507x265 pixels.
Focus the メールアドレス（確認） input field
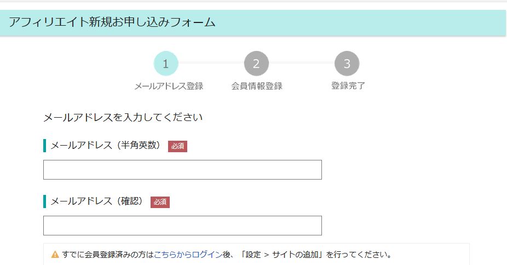click(182, 226)
